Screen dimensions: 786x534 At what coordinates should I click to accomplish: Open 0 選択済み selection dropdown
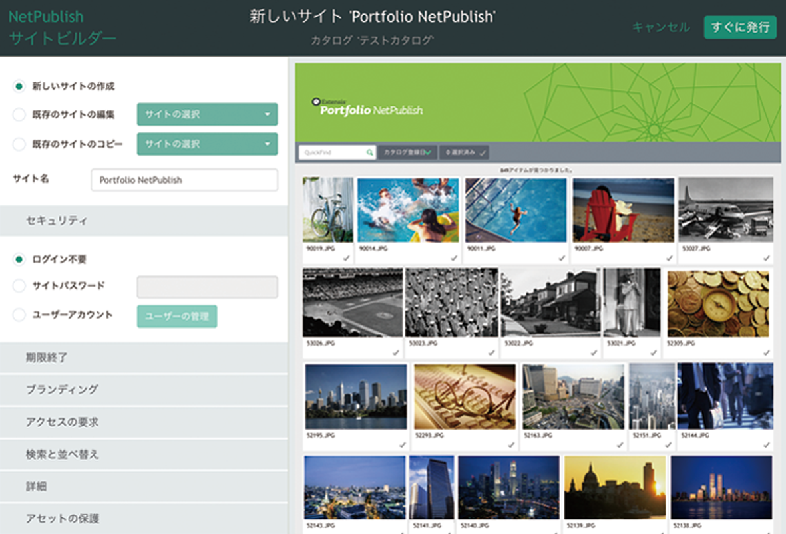(465, 152)
